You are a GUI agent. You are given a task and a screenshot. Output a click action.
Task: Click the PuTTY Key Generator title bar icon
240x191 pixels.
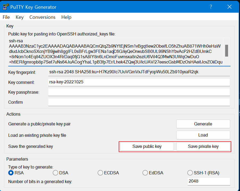click(6, 7)
